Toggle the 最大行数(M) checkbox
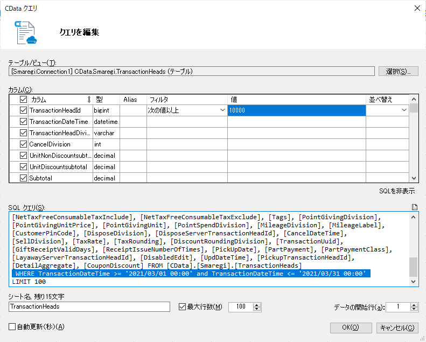 [x=182, y=307]
